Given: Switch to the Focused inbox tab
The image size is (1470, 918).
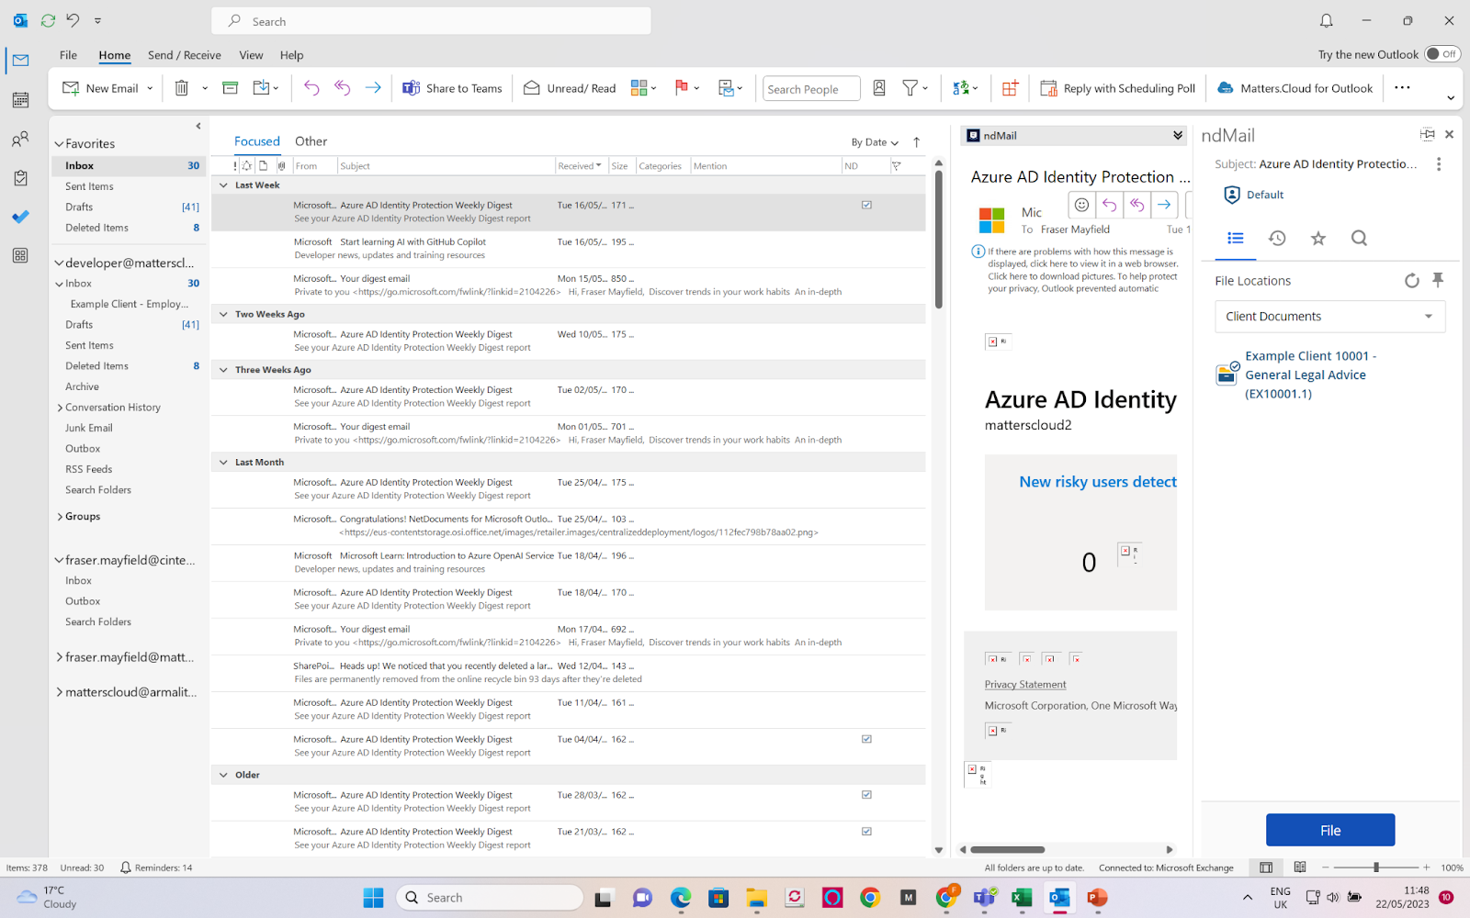Looking at the screenshot, I should click(x=257, y=141).
